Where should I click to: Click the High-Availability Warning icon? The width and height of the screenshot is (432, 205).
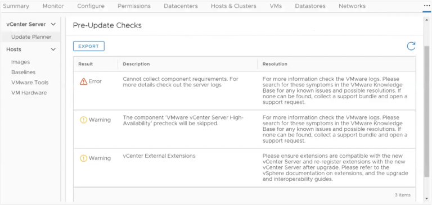[x=83, y=120]
